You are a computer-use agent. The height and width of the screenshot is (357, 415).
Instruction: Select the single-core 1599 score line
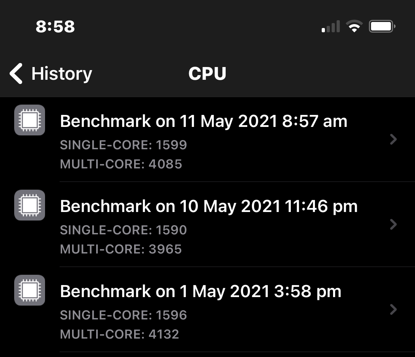pos(123,145)
